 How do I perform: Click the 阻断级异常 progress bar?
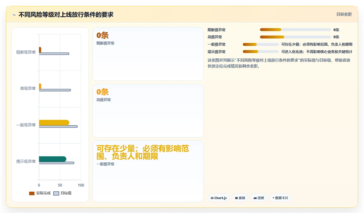296,30
